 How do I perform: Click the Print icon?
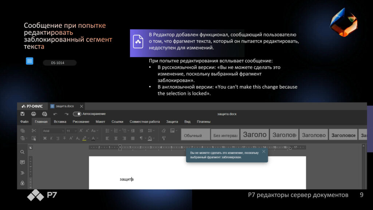point(34,114)
